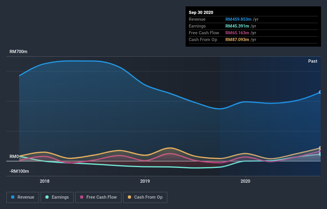Screen dimensions: 327x209
Task: Click the 2020 x-axis label
Action: coord(245,181)
